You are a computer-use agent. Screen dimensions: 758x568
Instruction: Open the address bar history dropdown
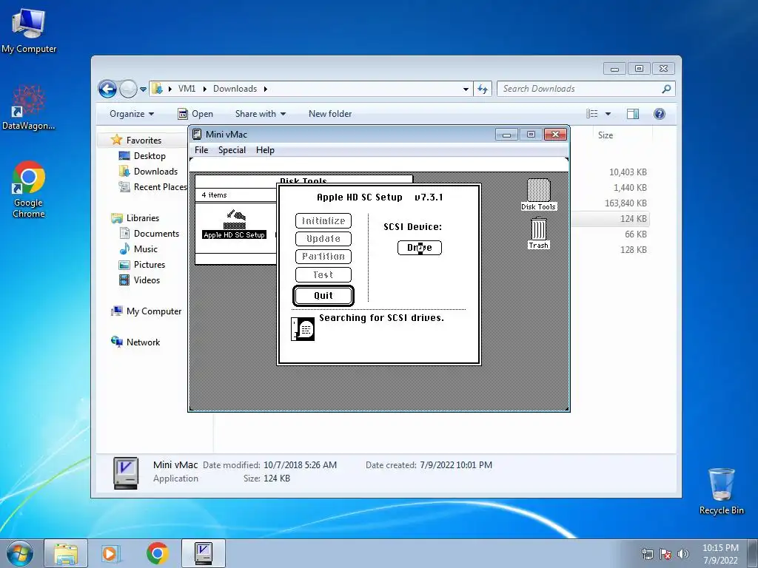pyautogui.click(x=466, y=89)
